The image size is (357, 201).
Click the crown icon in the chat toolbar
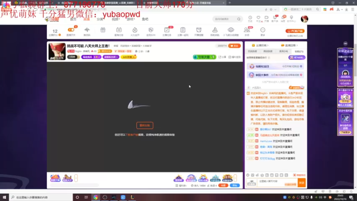262,175
